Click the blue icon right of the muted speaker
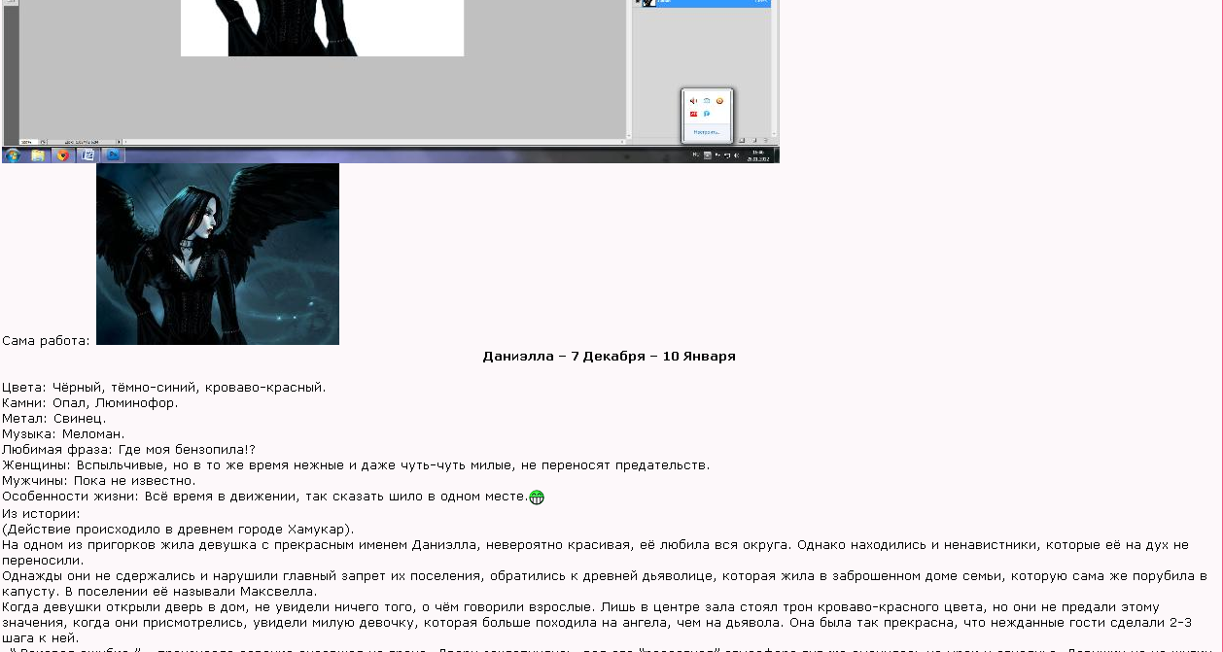This screenshot has width=1223, height=652. [x=707, y=101]
